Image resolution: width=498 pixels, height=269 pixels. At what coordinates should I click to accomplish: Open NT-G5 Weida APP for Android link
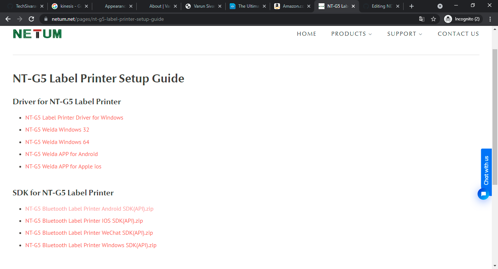click(x=61, y=154)
